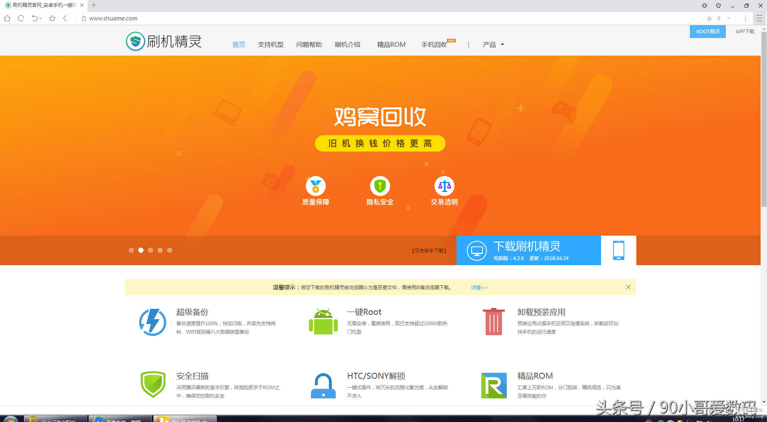Open dropdown arrow beside undo icon
Image resolution: width=767 pixels, height=422 pixels.
pyautogui.click(x=41, y=19)
